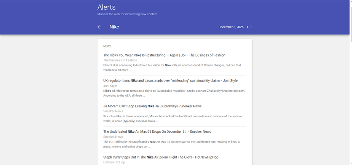Go to next date with right chevron

[x=251, y=27]
